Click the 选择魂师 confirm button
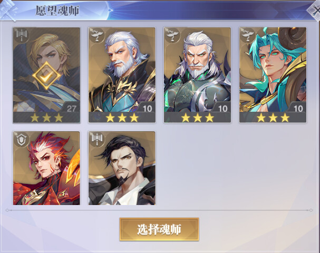 coord(159,229)
